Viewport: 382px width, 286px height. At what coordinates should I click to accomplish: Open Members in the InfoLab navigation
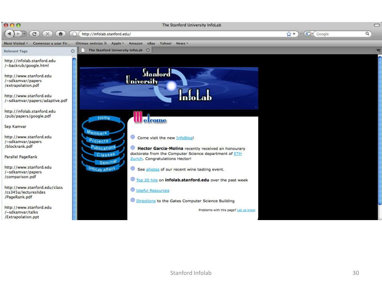97,133
